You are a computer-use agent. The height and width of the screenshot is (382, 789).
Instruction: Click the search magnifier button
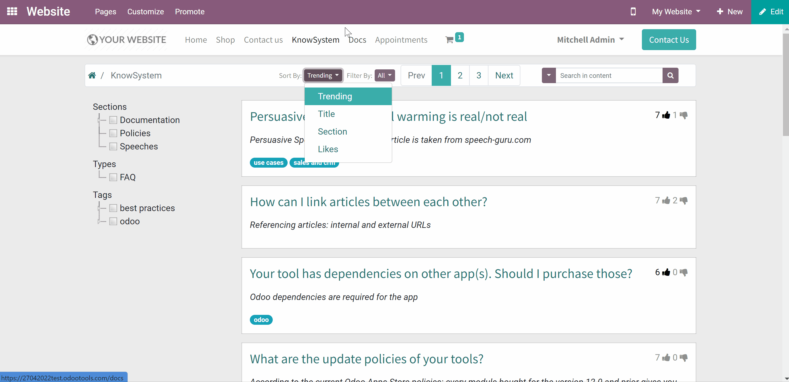(x=670, y=75)
